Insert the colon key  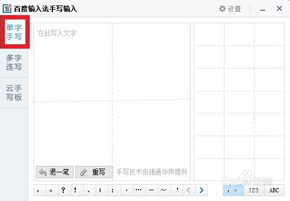point(115,190)
